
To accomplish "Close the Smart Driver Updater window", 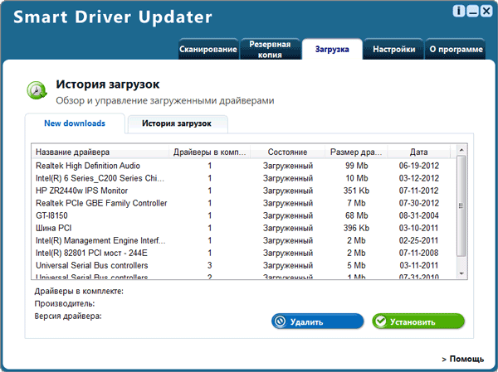I will click(486, 12).
